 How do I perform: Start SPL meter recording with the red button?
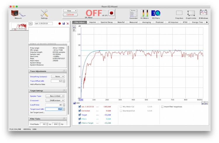coord(111,13)
